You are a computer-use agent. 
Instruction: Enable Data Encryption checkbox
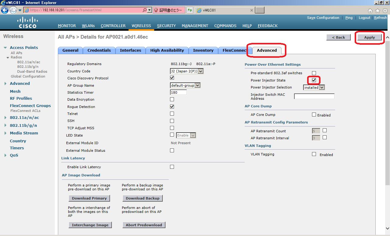(172, 99)
